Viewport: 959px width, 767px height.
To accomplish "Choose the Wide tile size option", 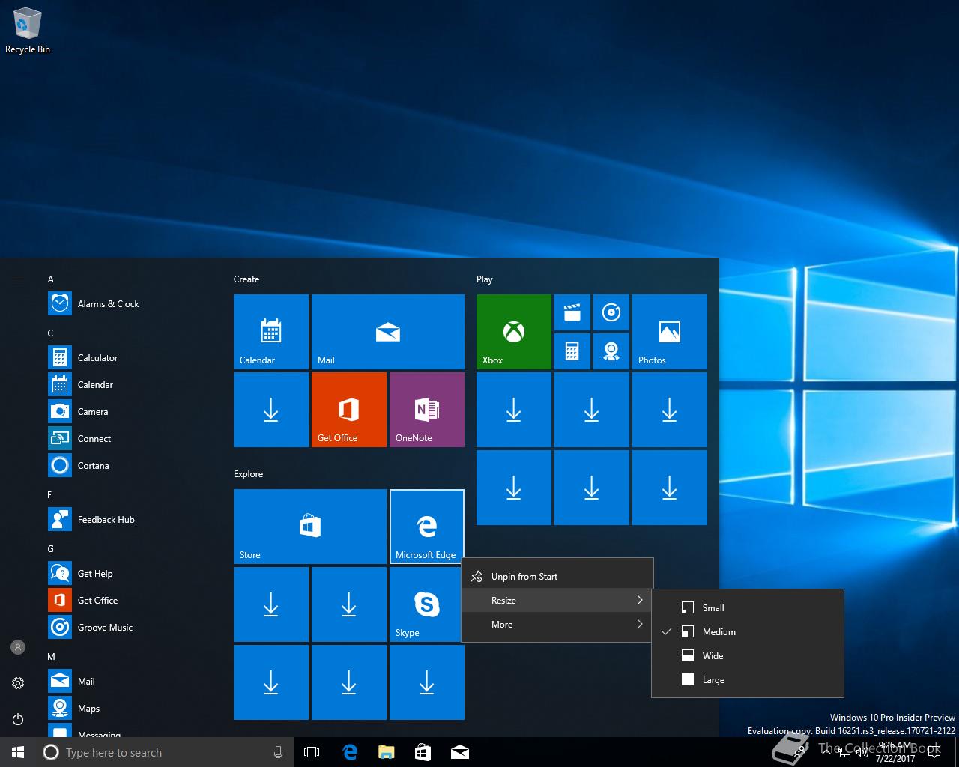I will pos(713,656).
